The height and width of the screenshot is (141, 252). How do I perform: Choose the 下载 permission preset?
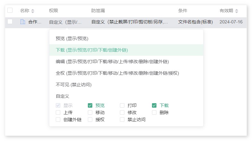(x=92, y=50)
